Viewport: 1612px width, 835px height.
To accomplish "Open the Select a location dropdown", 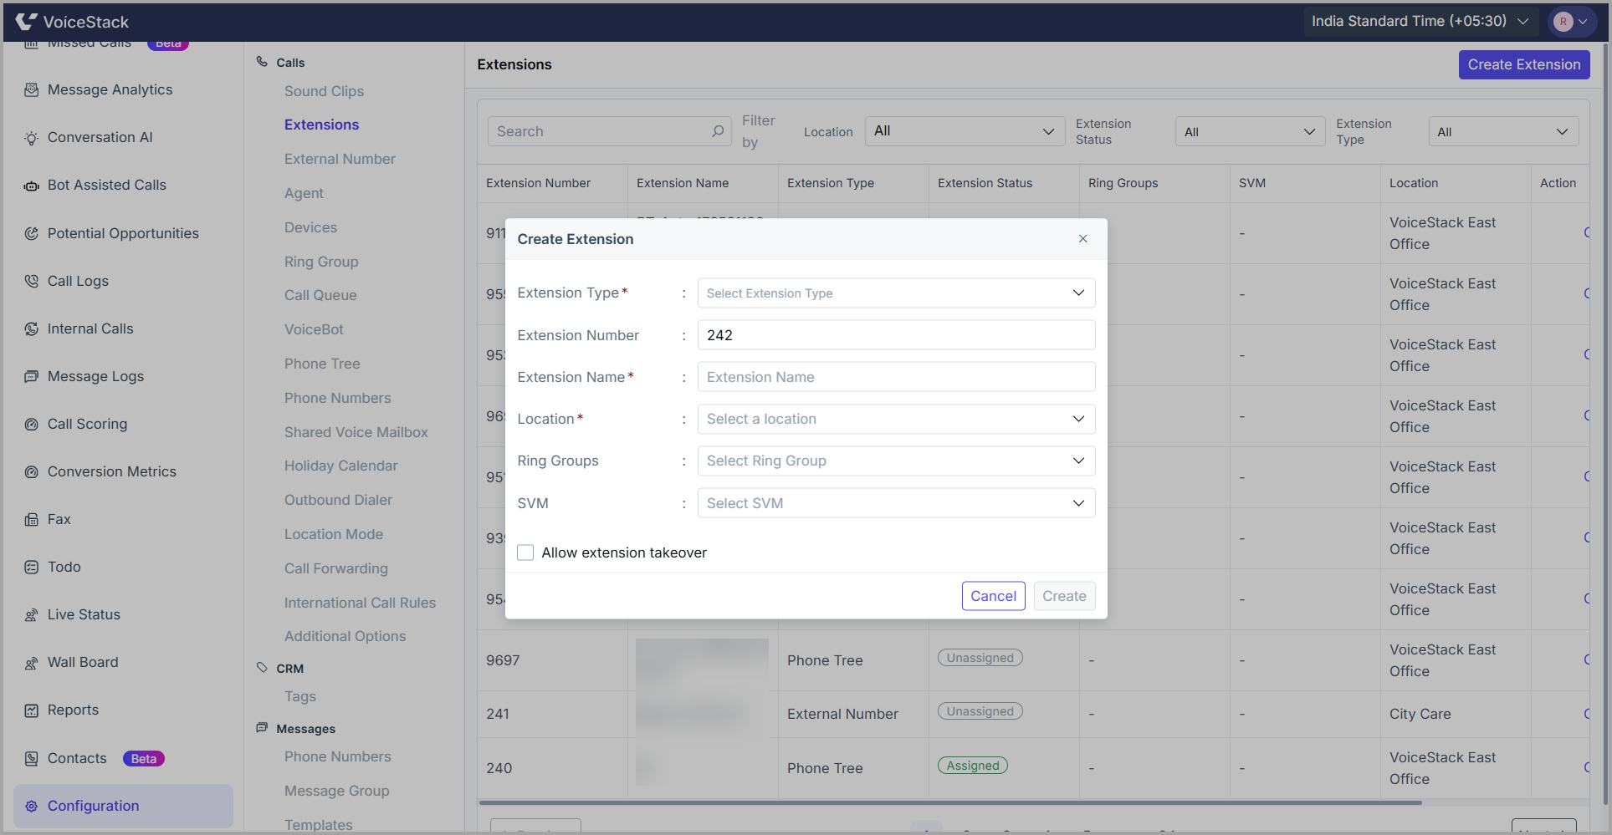I will (896, 419).
